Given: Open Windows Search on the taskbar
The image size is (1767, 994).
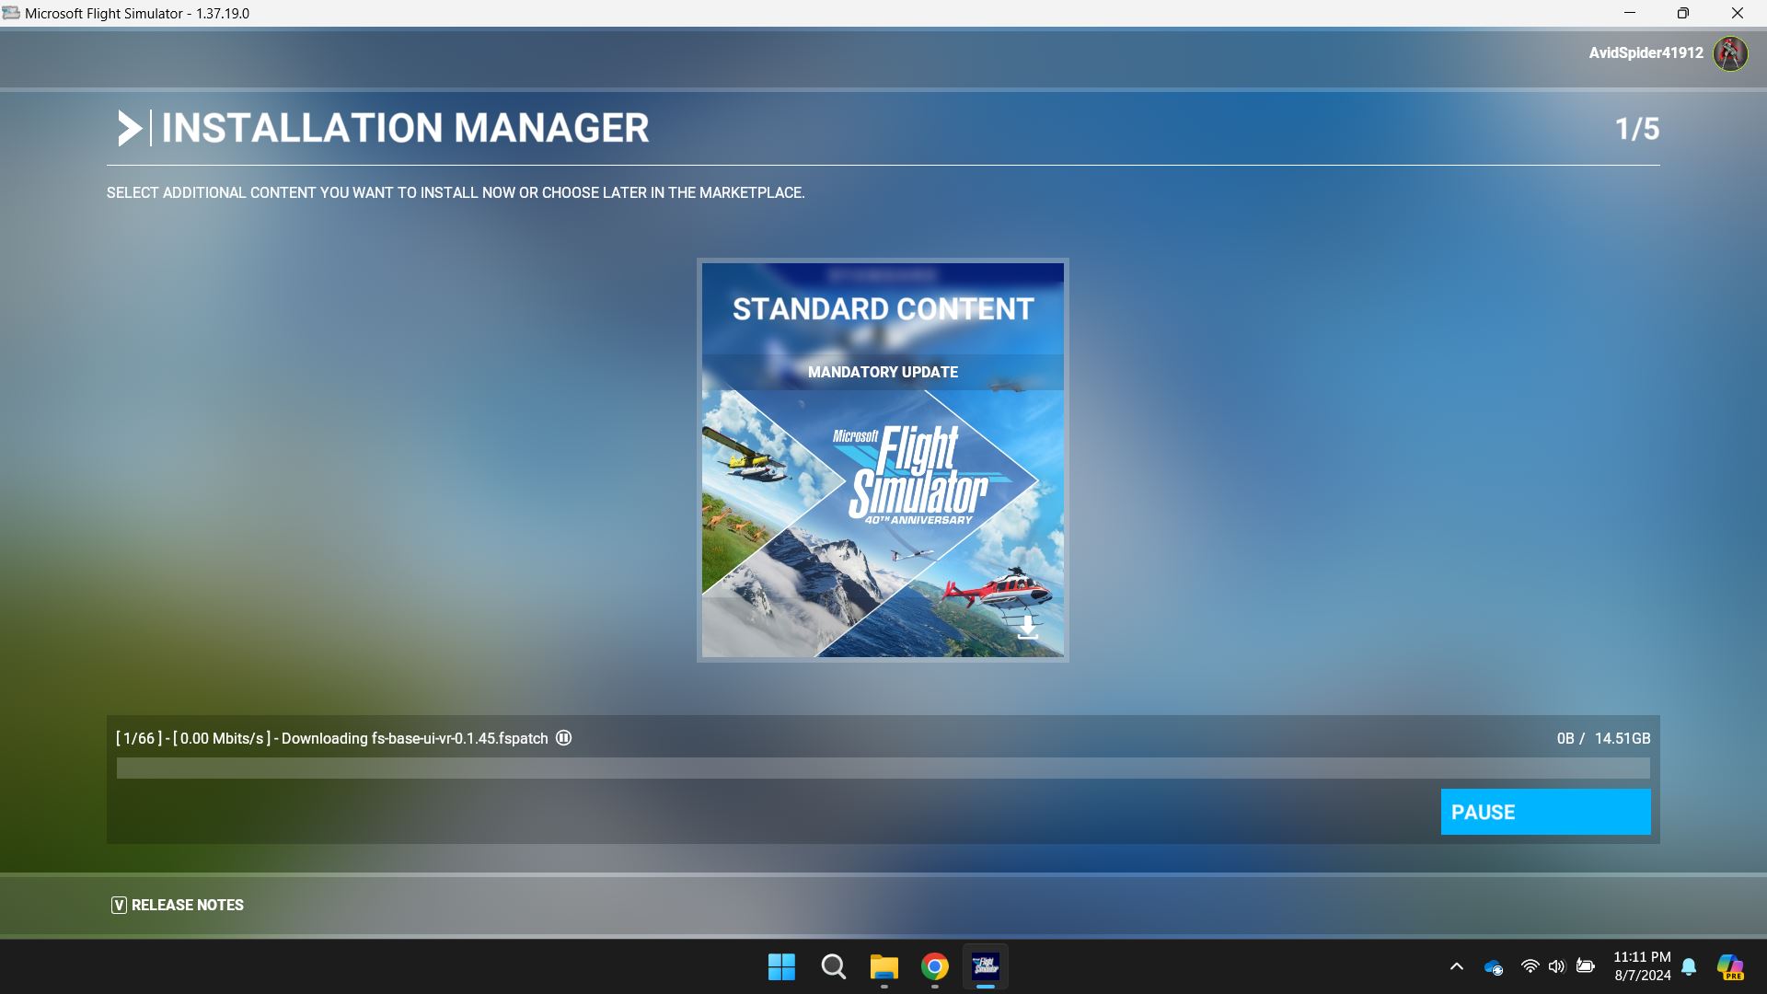Looking at the screenshot, I should pyautogui.click(x=832, y=967).
